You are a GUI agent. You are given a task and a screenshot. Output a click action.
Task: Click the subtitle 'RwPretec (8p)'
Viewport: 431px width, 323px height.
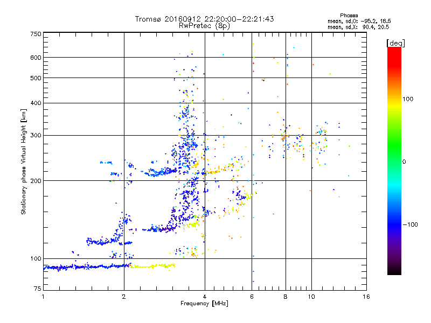(204, 26)
